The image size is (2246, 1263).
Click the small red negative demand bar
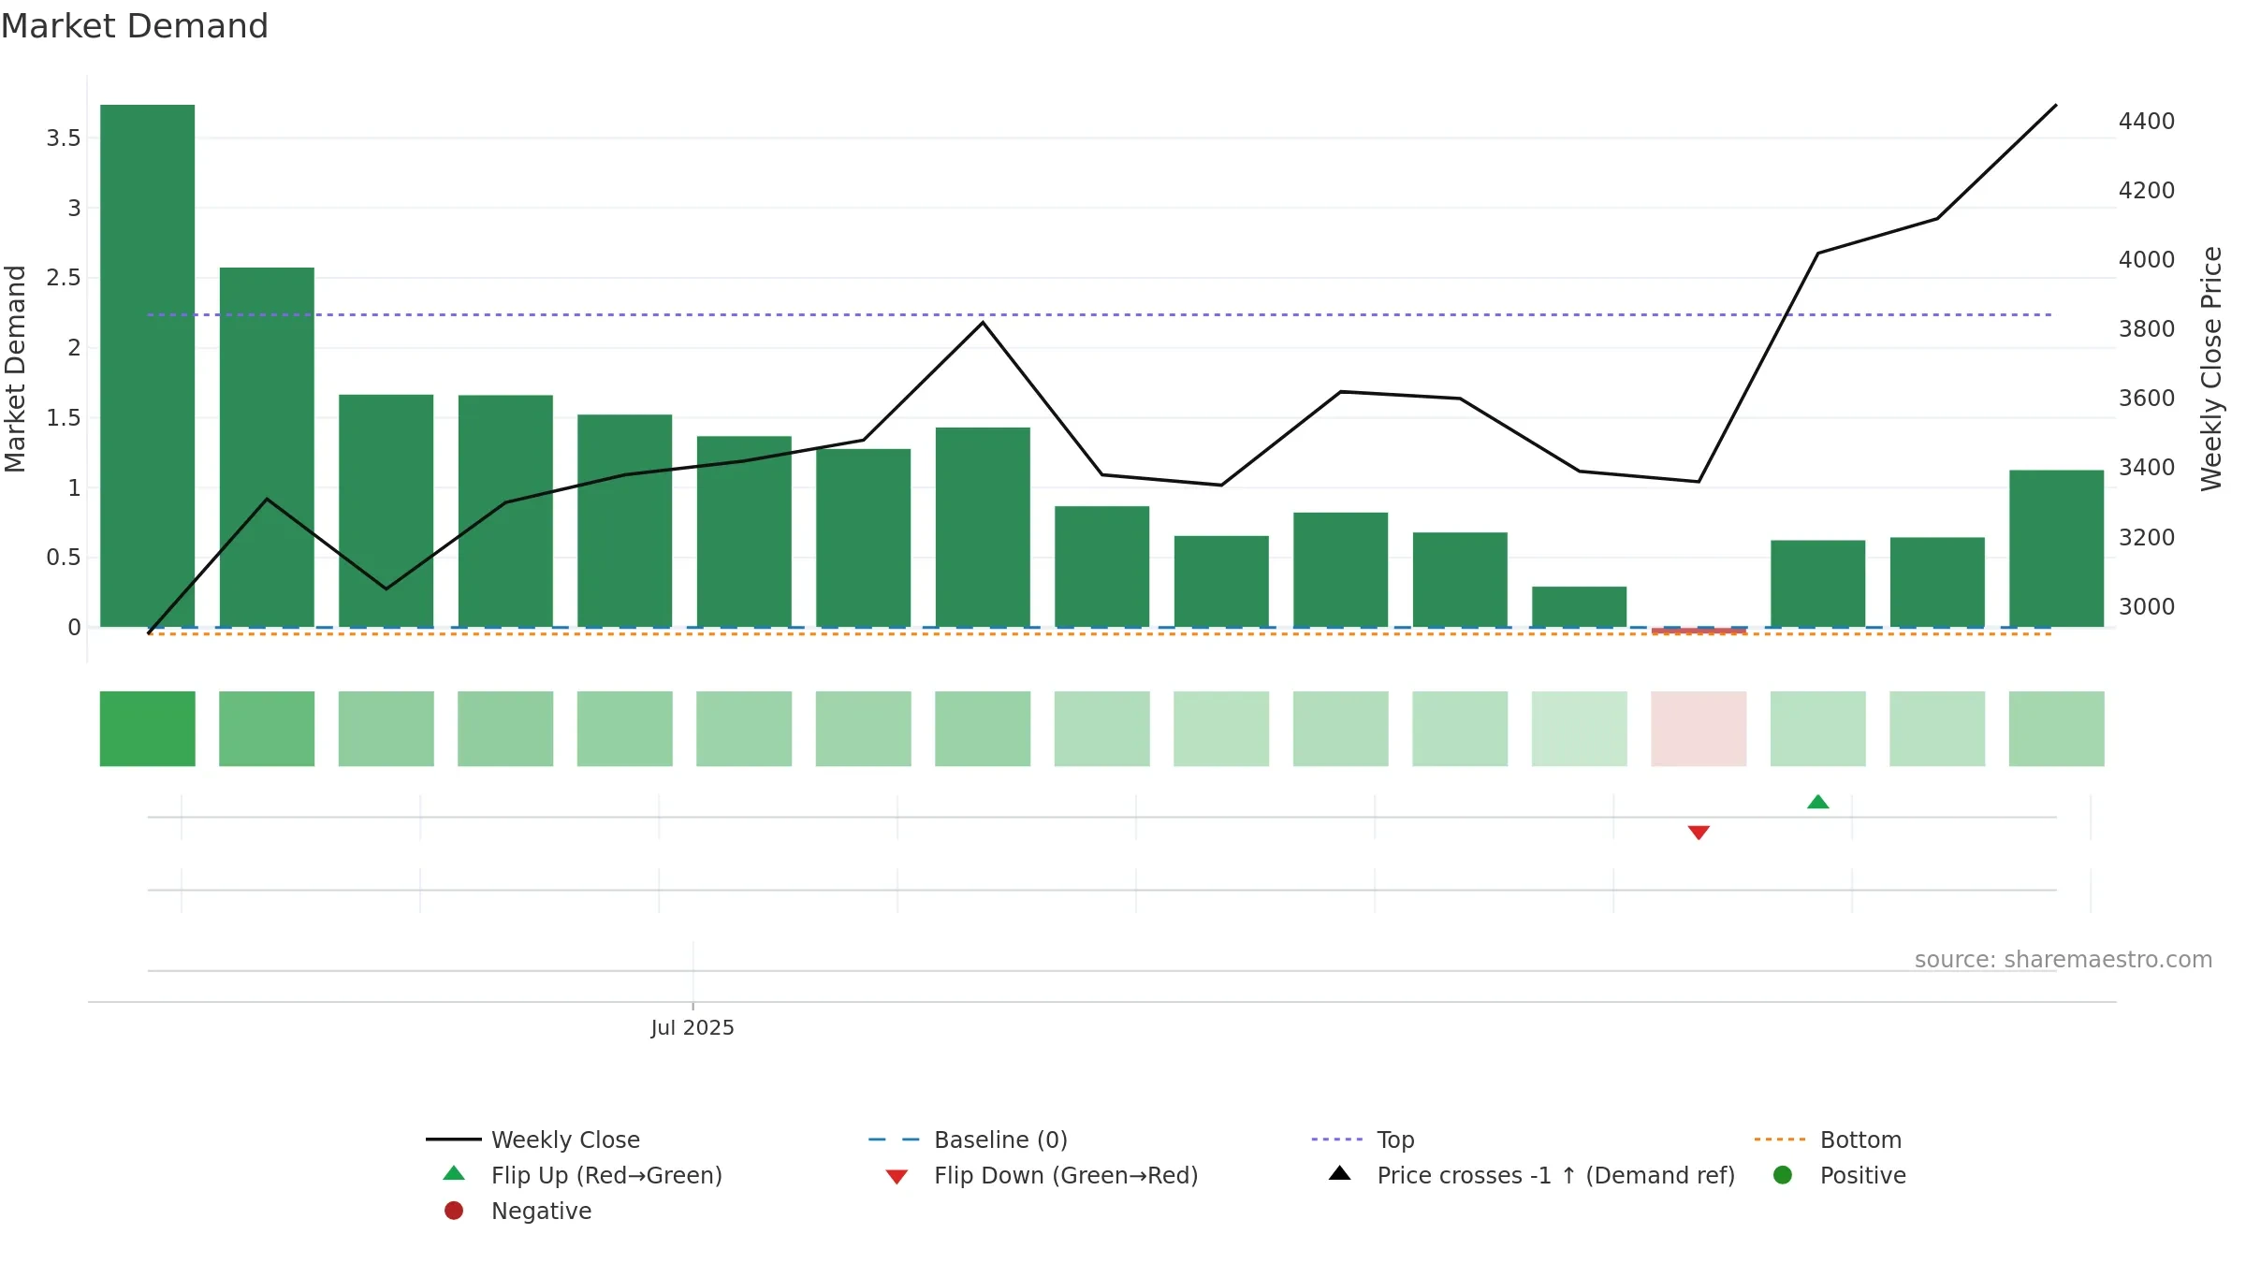(x=1699, y=631)
